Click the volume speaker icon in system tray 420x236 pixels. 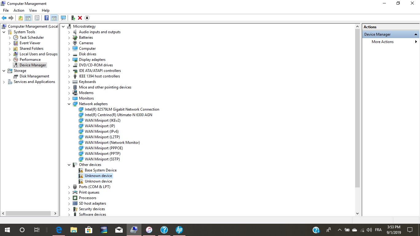point(369,230)
